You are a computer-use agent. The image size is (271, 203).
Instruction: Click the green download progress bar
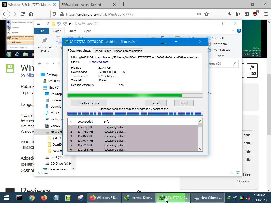coord(135,95)
